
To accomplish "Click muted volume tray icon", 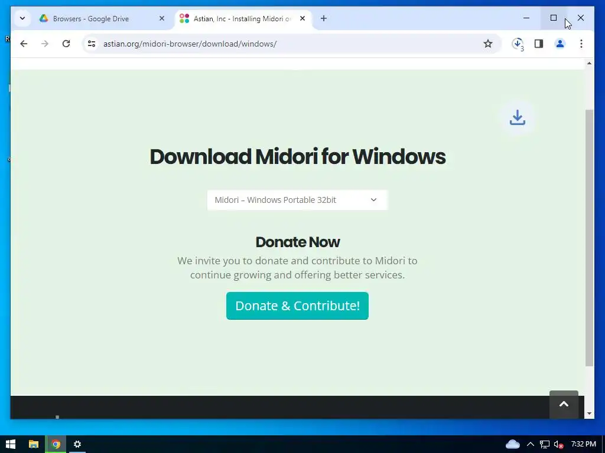I will point(558,444).
